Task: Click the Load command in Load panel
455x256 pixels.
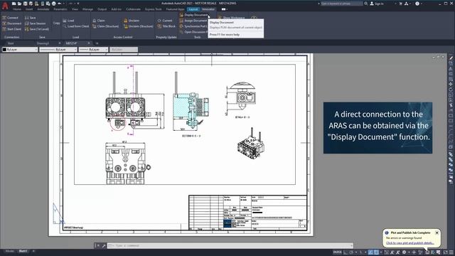Action: point(68,21)
